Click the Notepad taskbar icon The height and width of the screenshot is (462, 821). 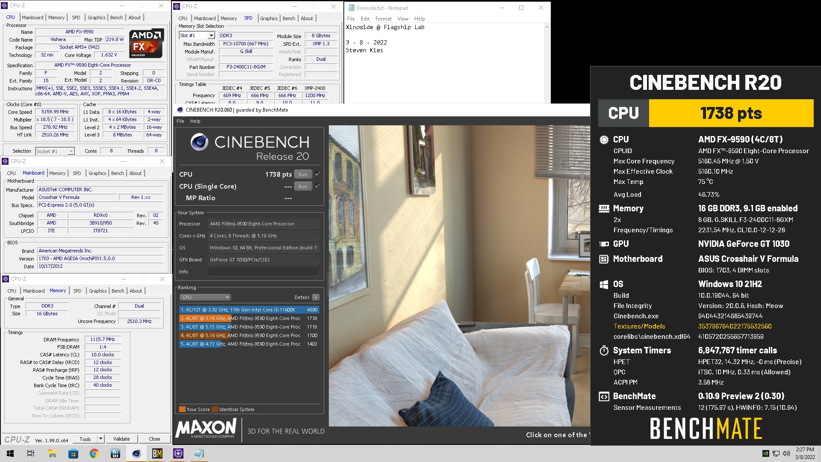[x=199, y=453]
